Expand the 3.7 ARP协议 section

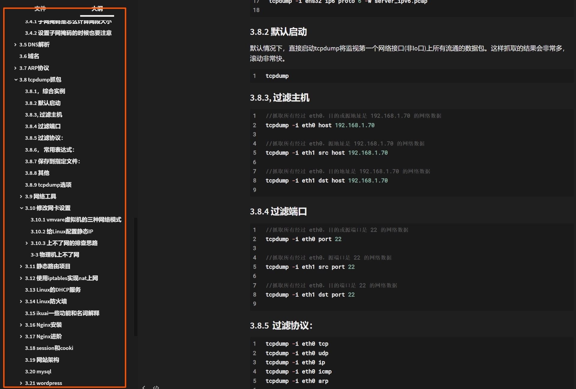pos(15,68)
